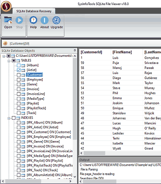161x184 pixels.
Task: Click the Upgrade gear icon
Action: click(x=57, y=20)
